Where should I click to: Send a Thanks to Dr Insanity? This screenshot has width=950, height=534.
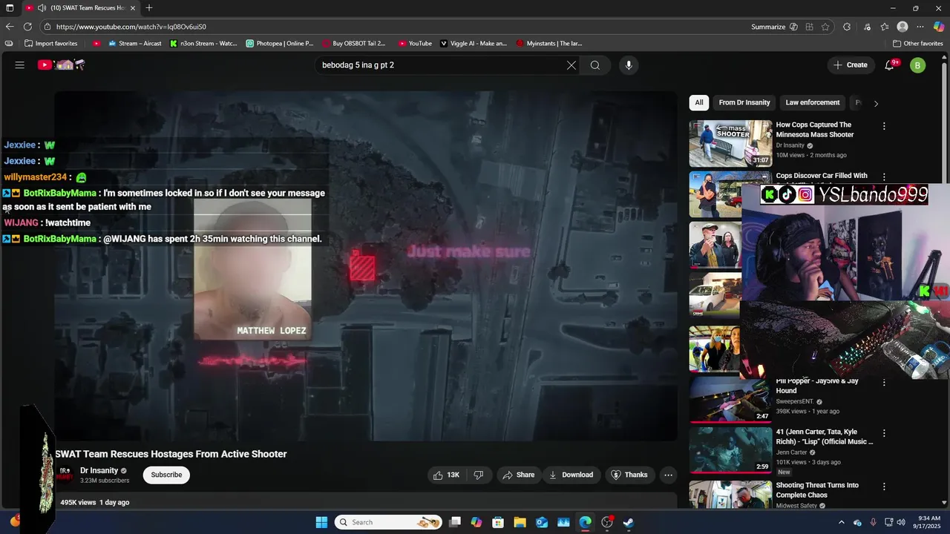(x=629, y=475)
